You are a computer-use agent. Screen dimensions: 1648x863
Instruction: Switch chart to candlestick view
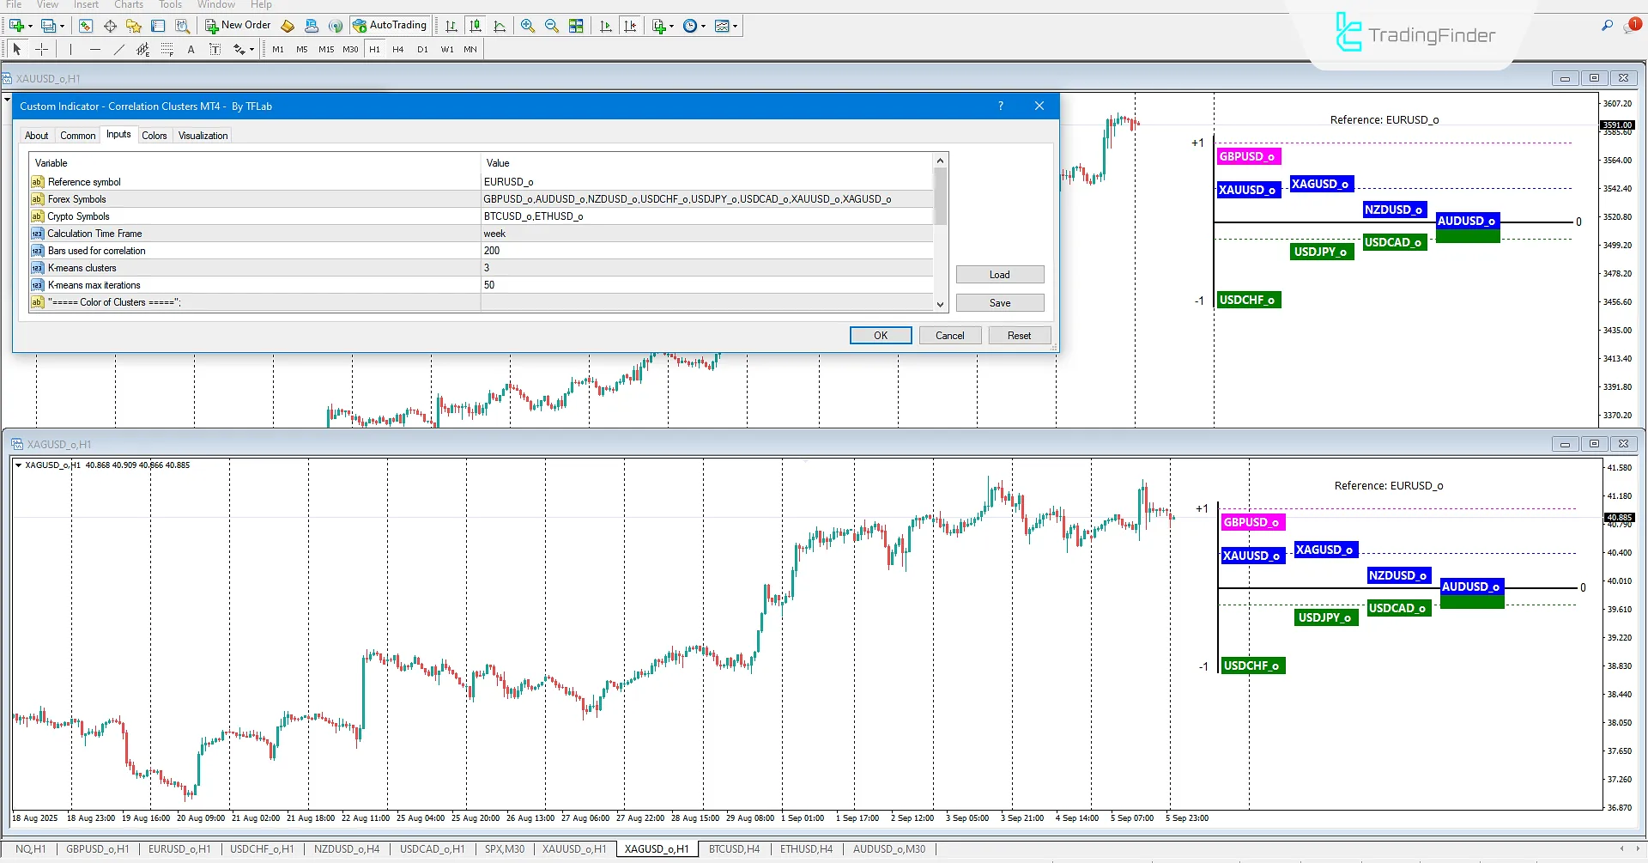pyautogui.click(x=476, y=26)
